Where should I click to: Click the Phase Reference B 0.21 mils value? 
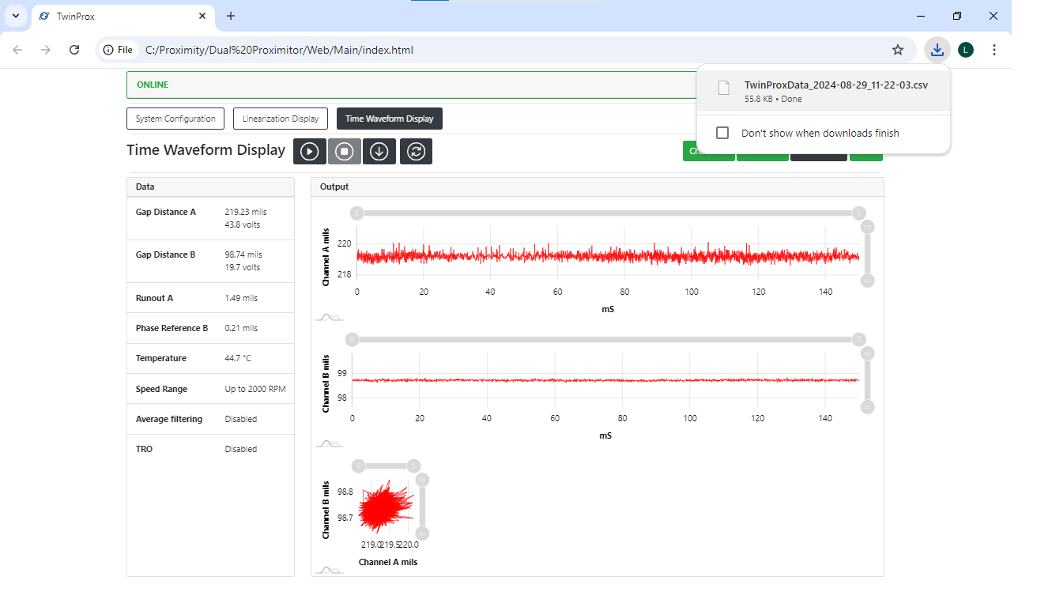click(241, 328)
